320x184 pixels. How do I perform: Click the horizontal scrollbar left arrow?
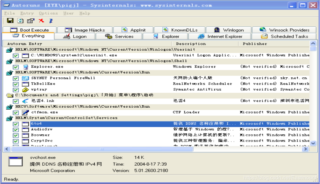7,149
